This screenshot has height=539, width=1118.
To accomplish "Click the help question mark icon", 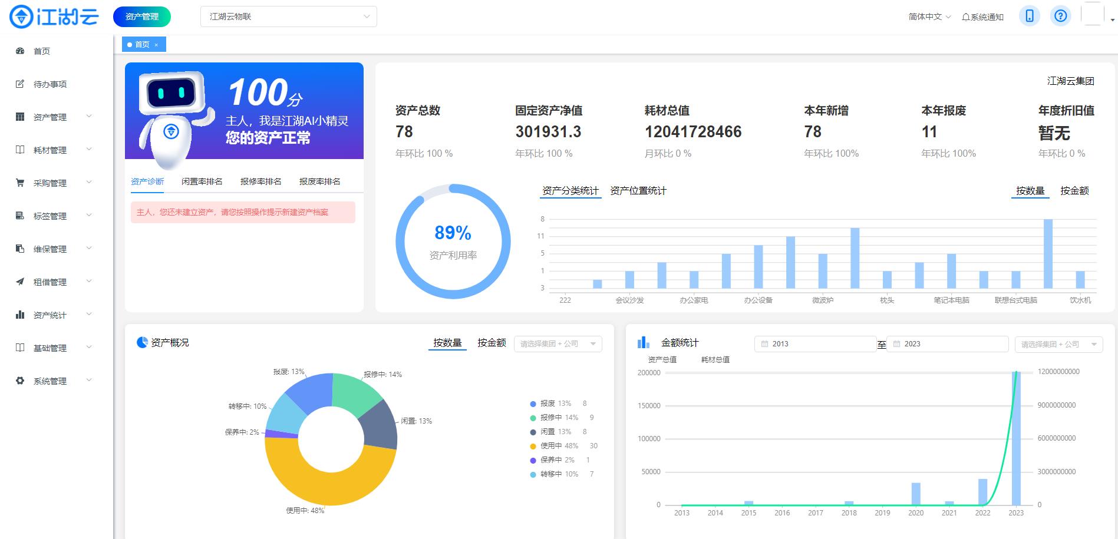I will [1061, 16].
